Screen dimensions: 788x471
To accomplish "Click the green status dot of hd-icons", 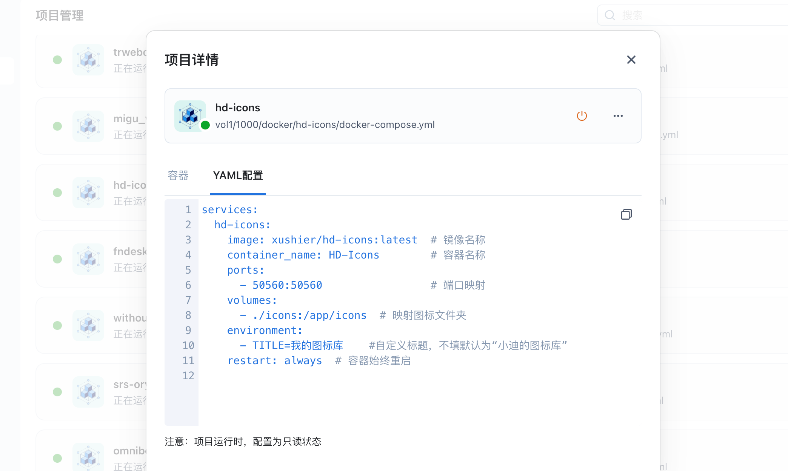I will pos(205,125).
